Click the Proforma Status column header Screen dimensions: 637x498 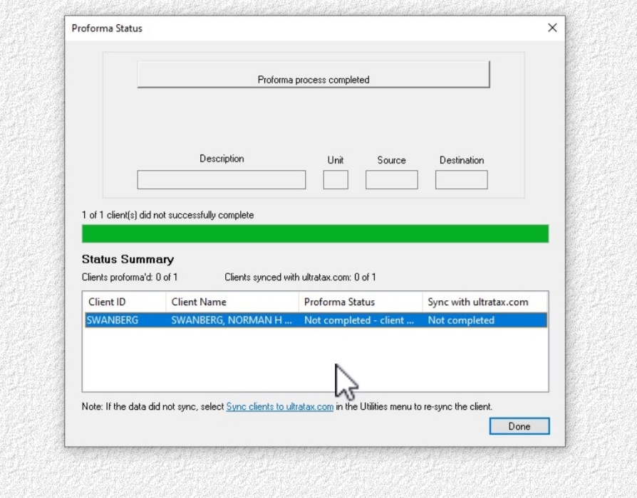pyautogui.click(x=360, y=302)
